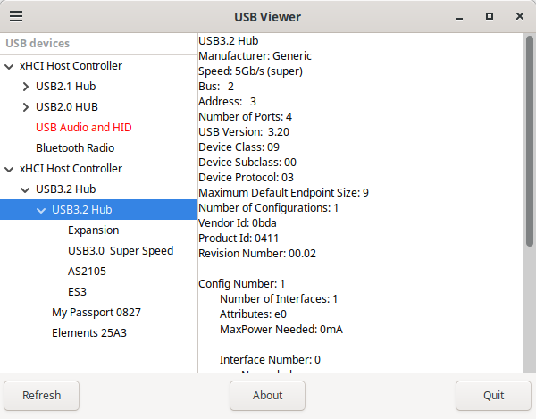Open the About dialog
536x419 pixels.
pos(267,395)
